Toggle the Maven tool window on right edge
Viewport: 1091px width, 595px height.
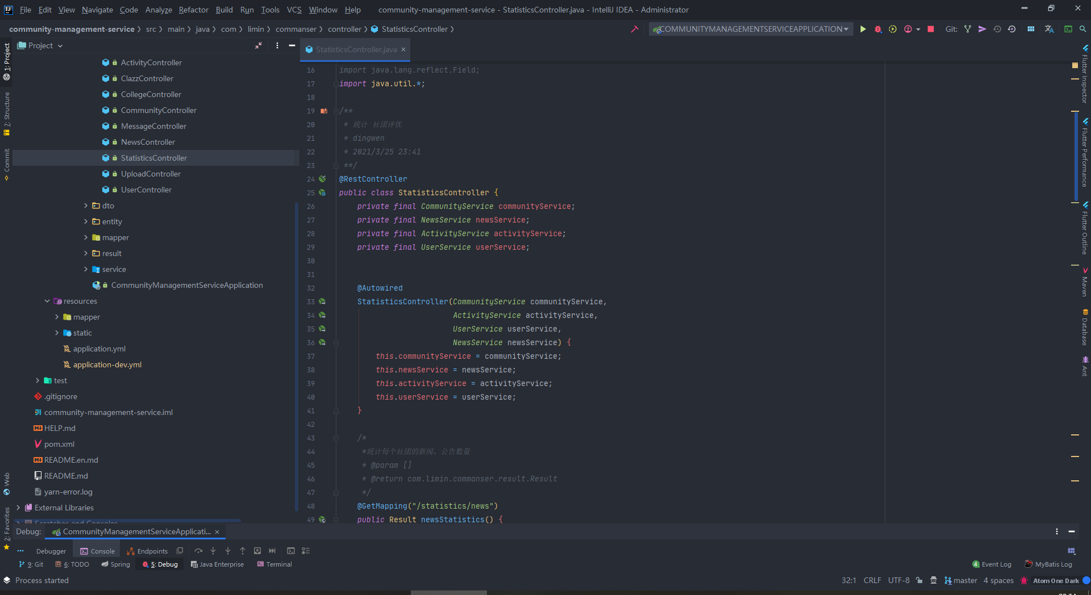point(1085,282)
